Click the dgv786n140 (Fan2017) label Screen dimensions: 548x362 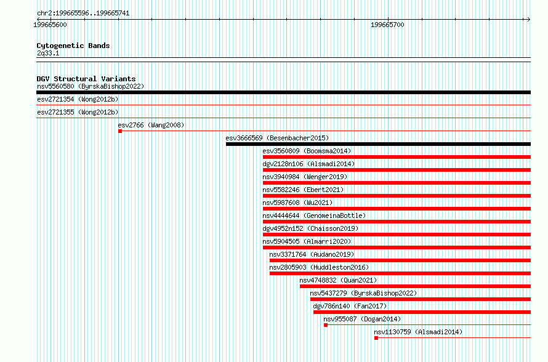350,306
